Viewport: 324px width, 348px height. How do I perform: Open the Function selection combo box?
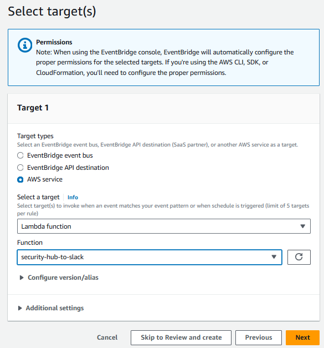pyautogui.click(x=150, y=257)
